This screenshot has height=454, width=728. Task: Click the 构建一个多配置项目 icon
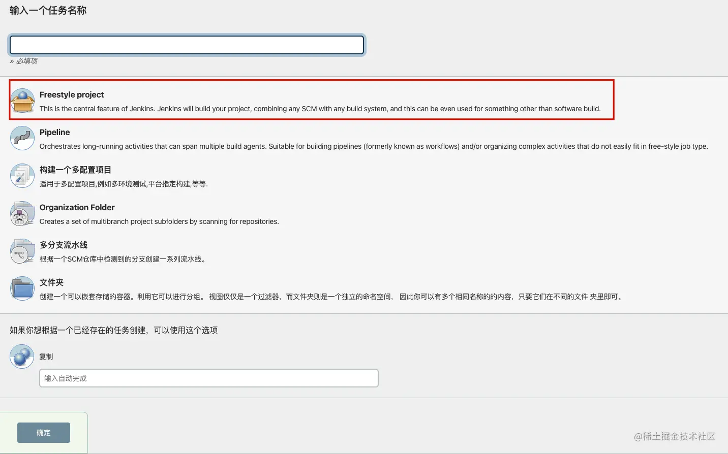(x=22, y=176)
